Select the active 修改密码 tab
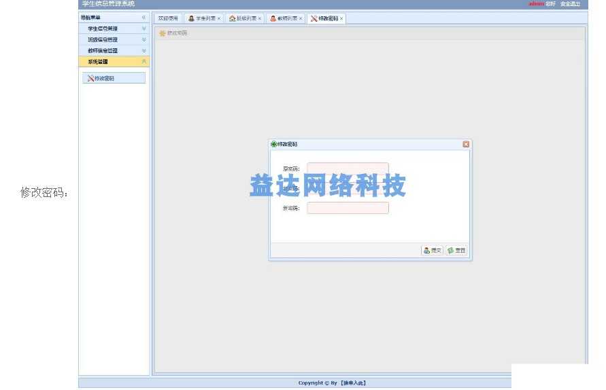 point(326,18)
